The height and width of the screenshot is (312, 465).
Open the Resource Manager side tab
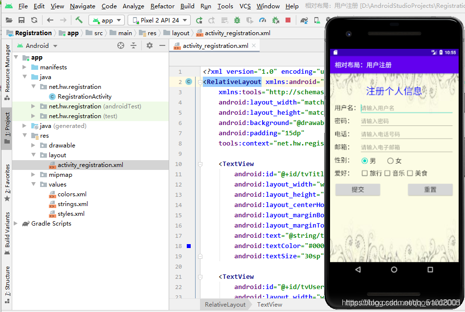point(7,72)
